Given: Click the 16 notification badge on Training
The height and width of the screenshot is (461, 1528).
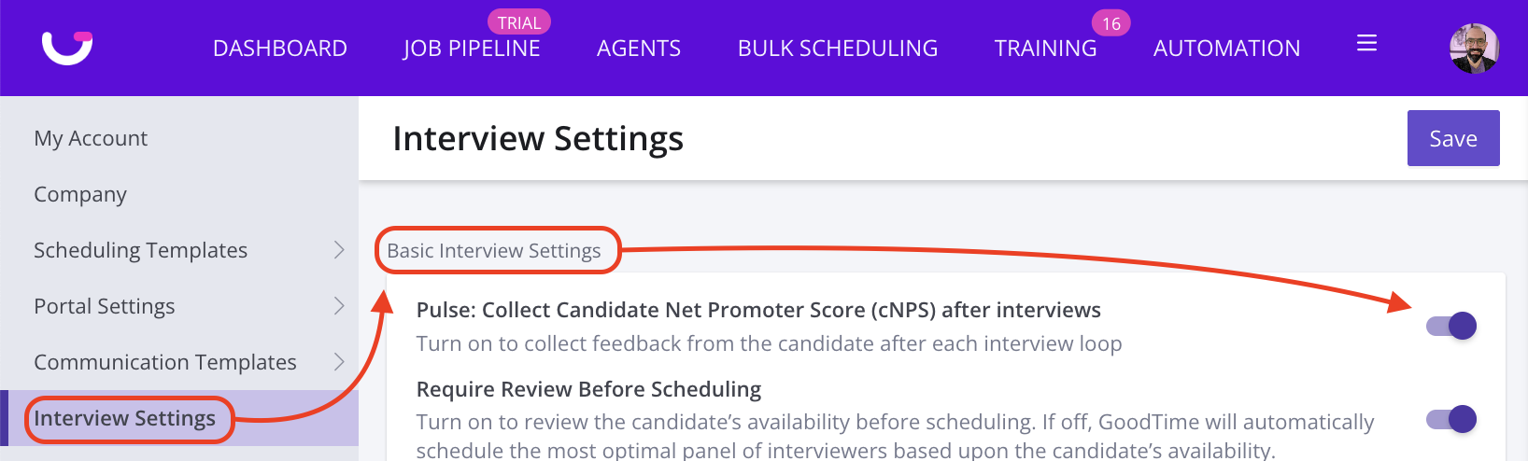Looking at the screenshot, I should (x=1111, y=23).
